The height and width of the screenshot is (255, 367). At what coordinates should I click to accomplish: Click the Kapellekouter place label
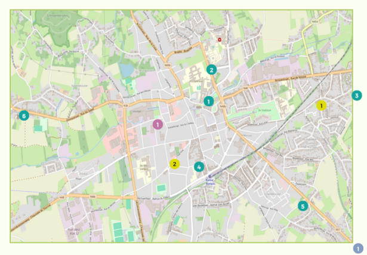pyautogui.click(x=80, y=86)
